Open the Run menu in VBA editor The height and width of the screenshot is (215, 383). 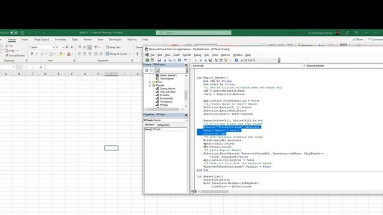206,55
